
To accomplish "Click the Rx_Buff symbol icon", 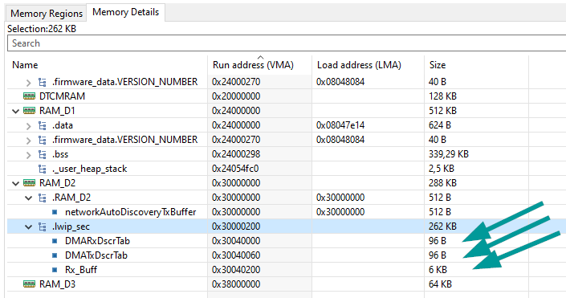I will point(55,270).
